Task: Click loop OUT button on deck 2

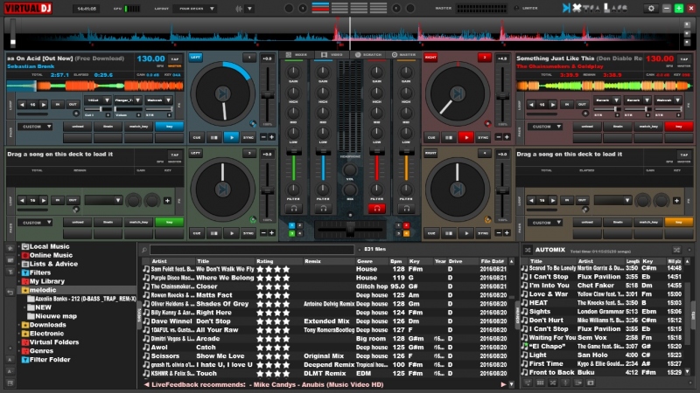Action: (582, 104)
